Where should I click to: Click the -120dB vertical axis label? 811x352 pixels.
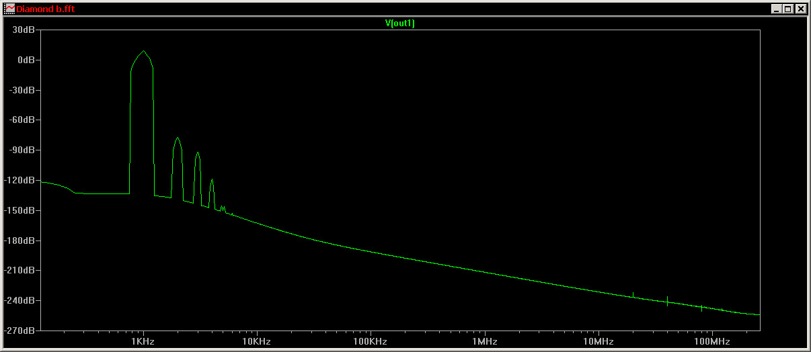pos(21,181)
